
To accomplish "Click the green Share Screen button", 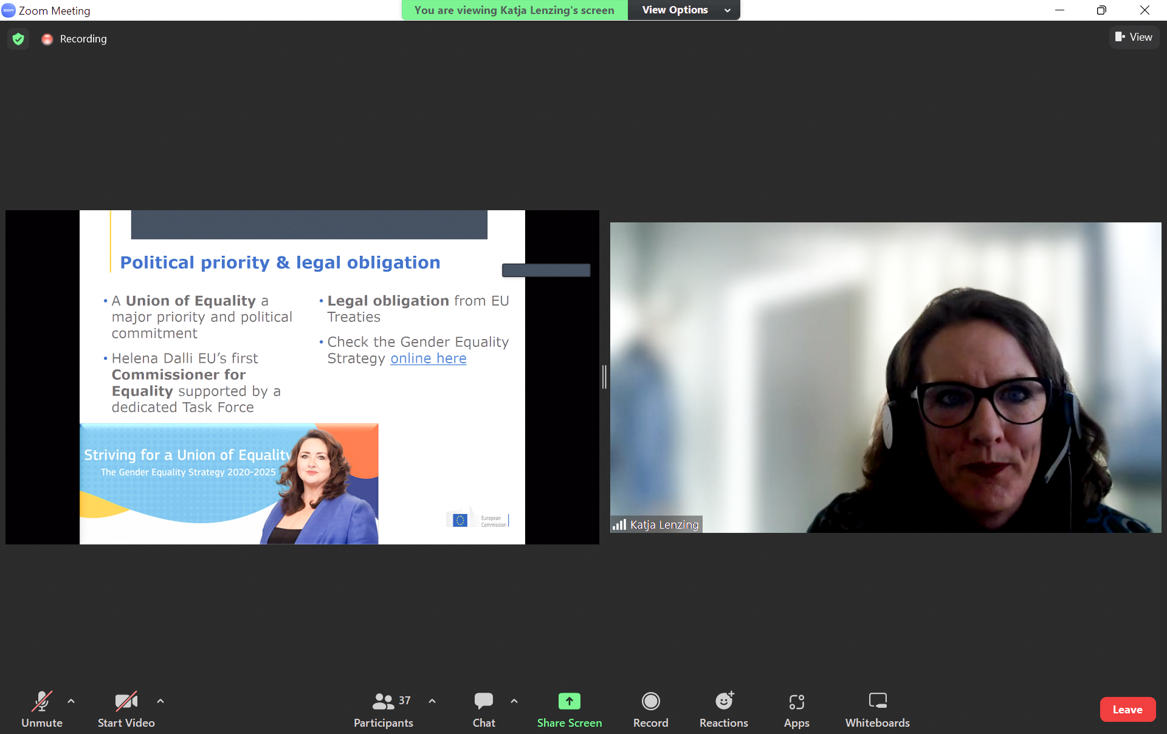I will pos(570,708).
